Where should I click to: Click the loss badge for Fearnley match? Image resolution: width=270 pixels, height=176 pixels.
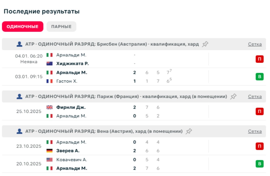click(260, 112)
